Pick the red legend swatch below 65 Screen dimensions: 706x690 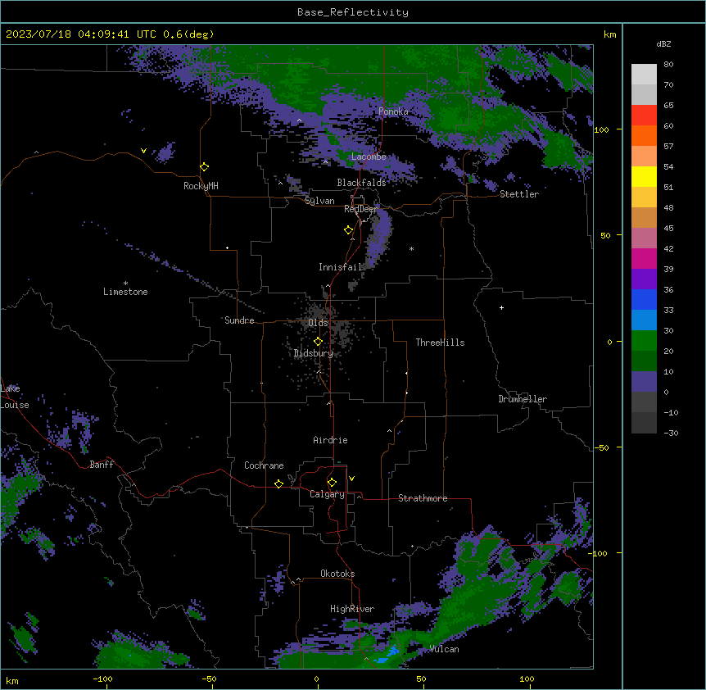click(644, 116)
